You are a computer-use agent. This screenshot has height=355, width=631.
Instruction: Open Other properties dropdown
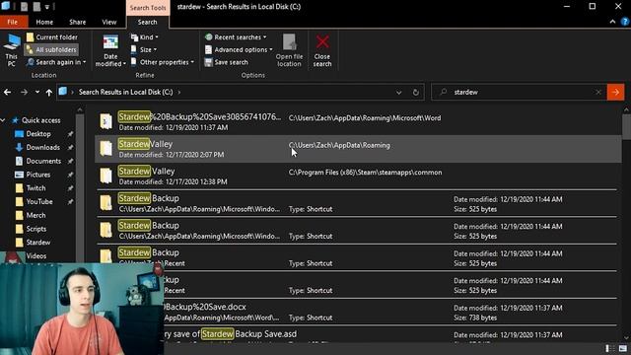pyautogui.click(x=163, y=62)
